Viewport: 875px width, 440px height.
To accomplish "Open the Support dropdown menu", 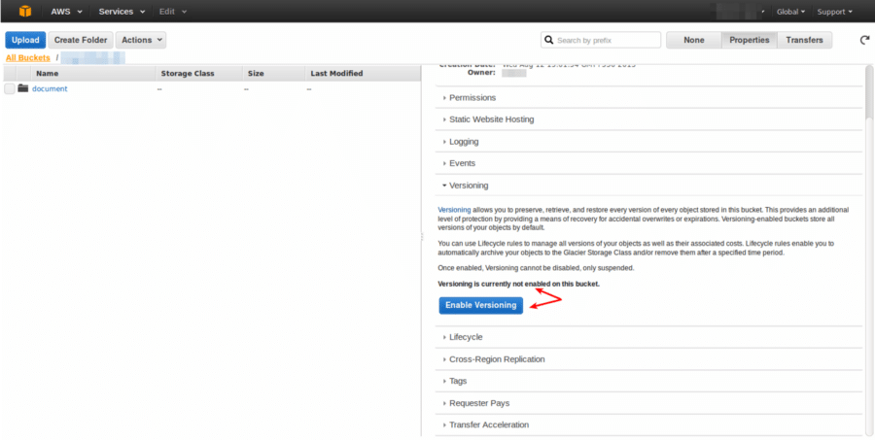I will click(835, 12).
